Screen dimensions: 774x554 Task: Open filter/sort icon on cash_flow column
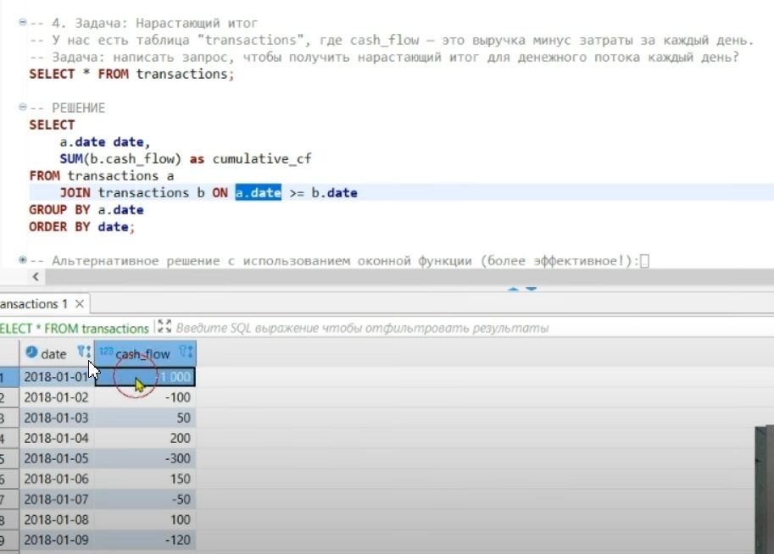point(186,353)
